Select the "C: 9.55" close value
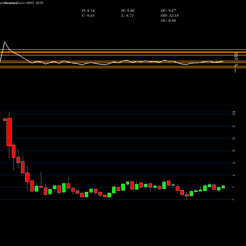The width and height of the screenshot is (246, 246). click(x=88, y=16)
